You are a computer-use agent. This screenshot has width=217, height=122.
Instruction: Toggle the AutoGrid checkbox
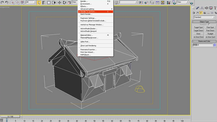tap(209, 24)
